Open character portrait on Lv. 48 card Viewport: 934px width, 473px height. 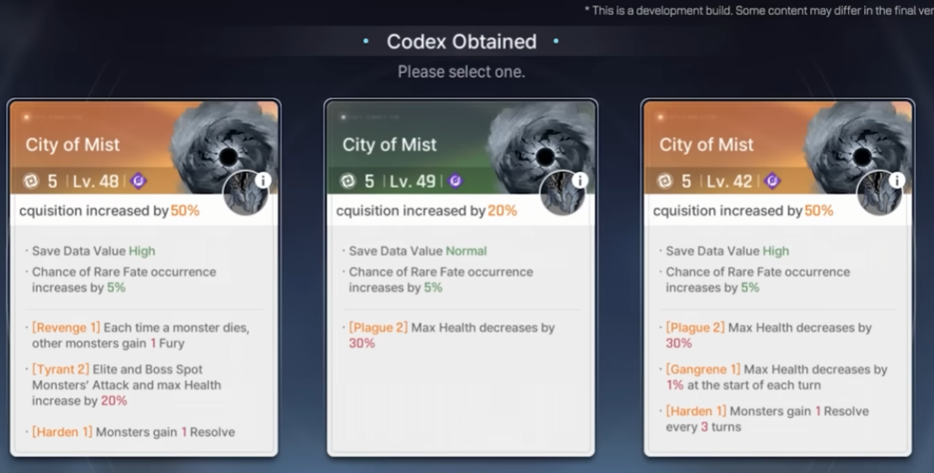[244, 193]
